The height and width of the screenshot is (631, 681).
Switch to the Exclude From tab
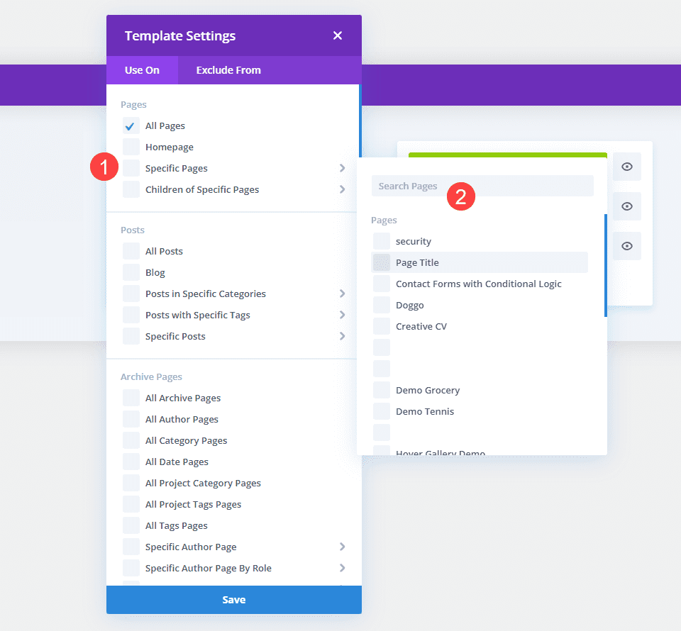[228, 69]
